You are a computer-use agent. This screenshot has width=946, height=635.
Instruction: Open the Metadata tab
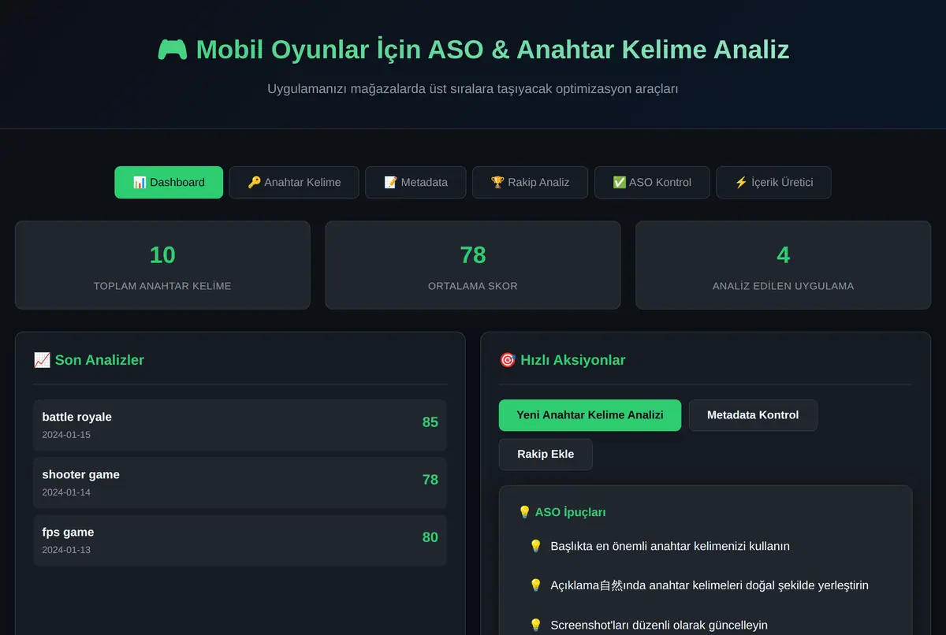pyautogui.click(x=415, y=182)
